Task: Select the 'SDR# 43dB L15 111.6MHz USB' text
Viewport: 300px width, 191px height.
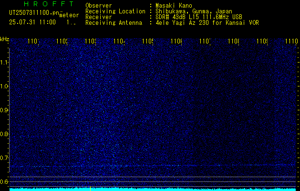Action: 199,17
